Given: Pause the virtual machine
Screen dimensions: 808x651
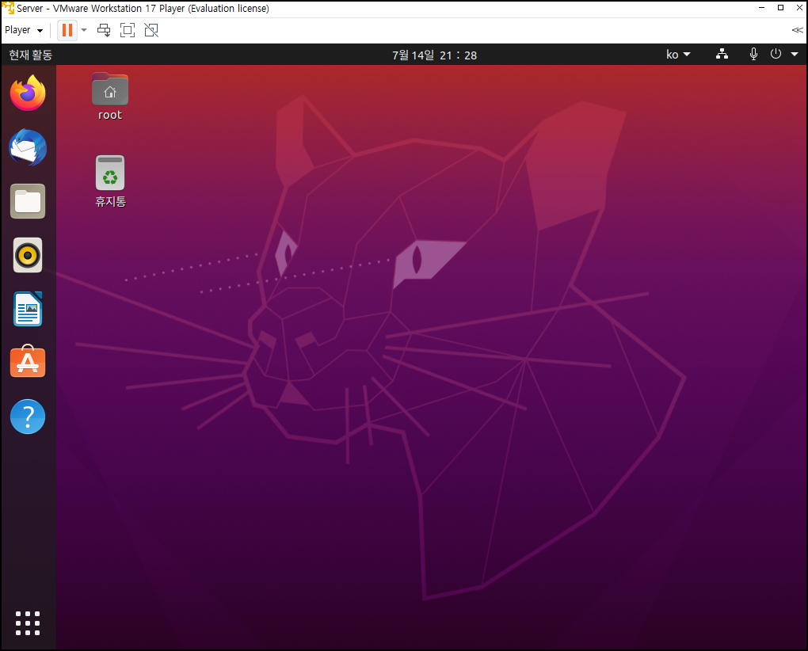Looking at the screenshot, I should click(x=67, y=30).
